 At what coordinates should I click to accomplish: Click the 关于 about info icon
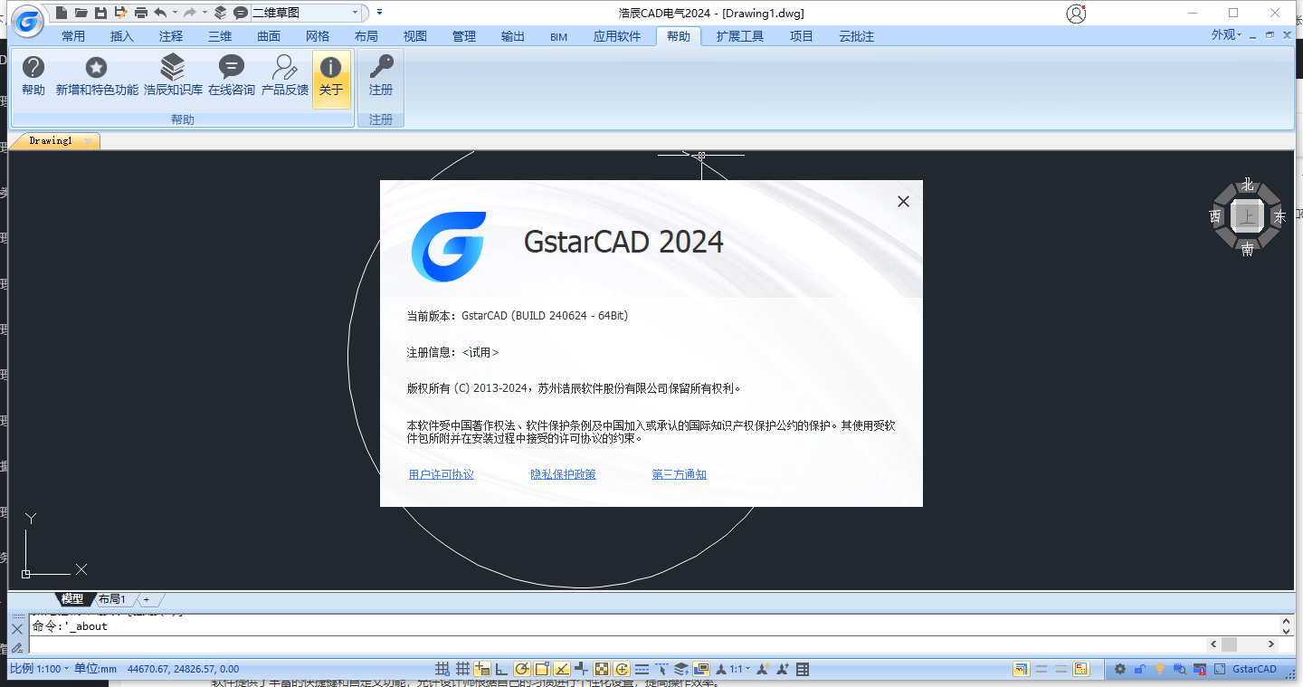(x=331, y=79)
